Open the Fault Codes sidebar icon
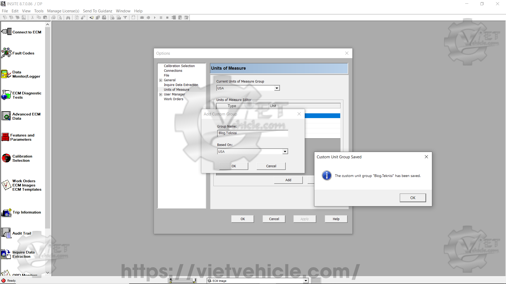This screenshot has height=284, width=506. pyautogui.click(x=7, y=53)
